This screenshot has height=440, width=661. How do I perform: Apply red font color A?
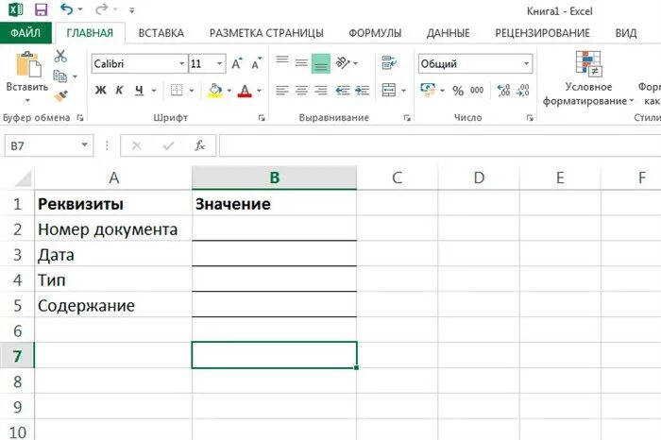click(x=245, y=91)
